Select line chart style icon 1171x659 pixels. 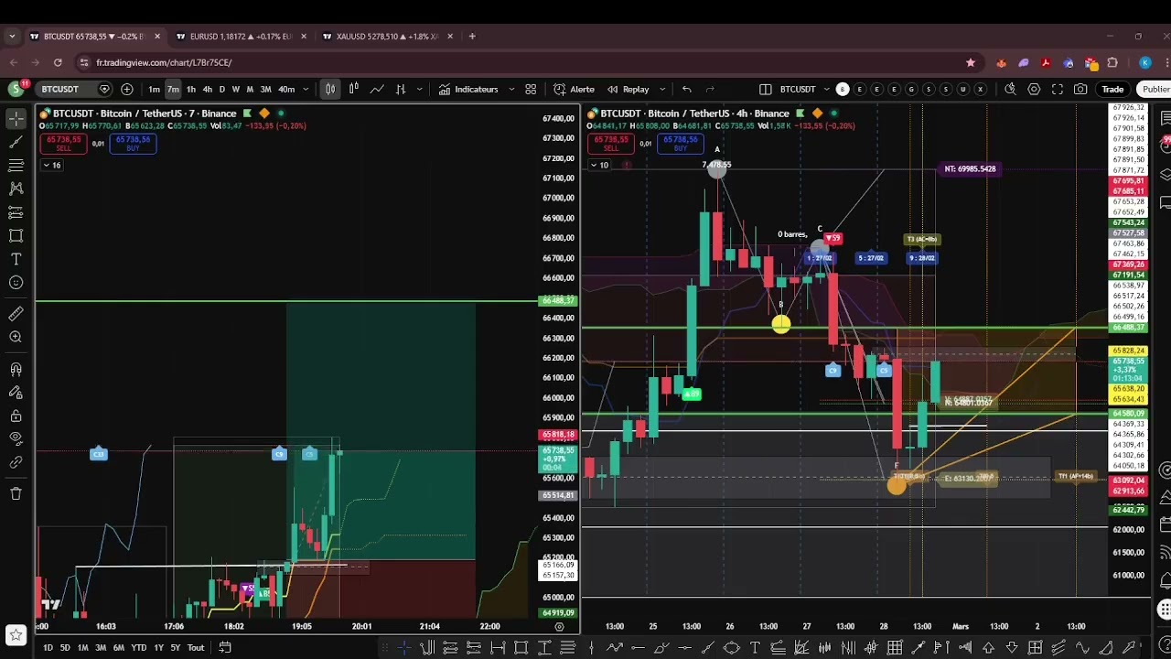(x=377, y=89)
